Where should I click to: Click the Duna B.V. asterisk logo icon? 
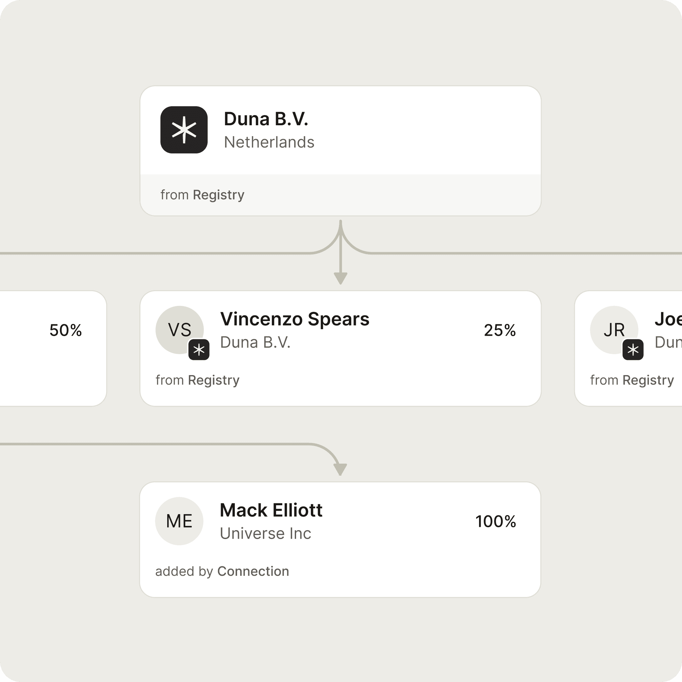point(184,130)
